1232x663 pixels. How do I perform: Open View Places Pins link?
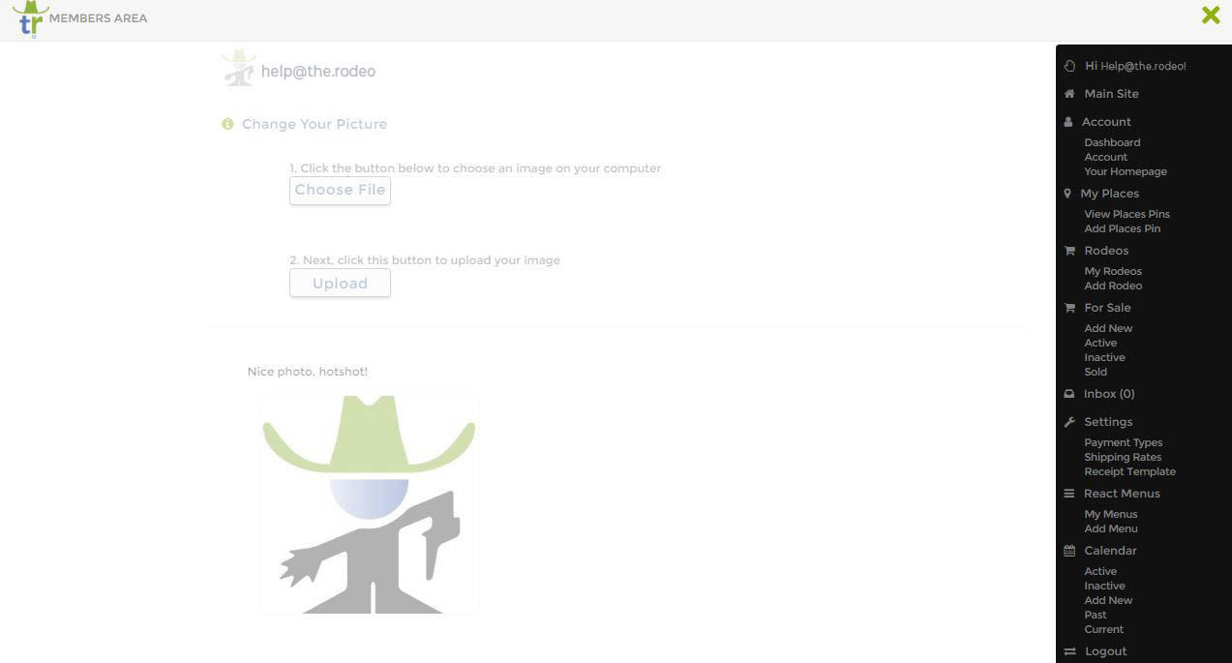(1127, 214)
